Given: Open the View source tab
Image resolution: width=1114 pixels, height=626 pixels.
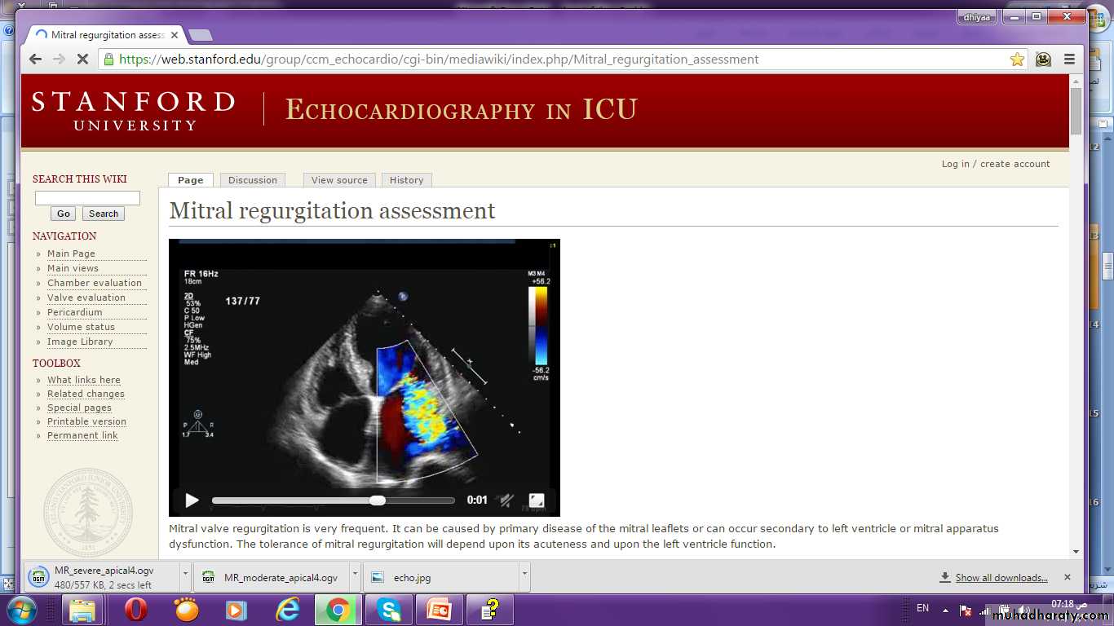Looking at the screenshot, I should tap(339, 180).
